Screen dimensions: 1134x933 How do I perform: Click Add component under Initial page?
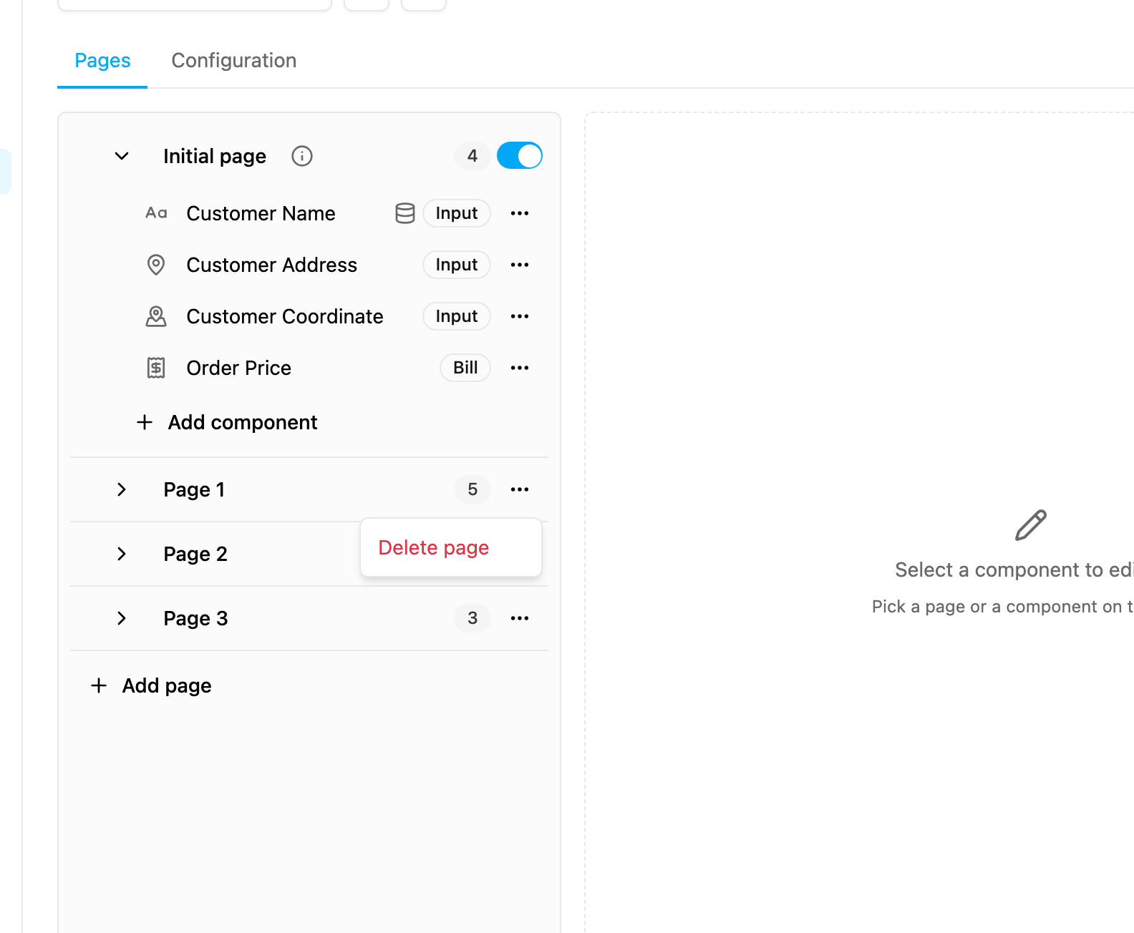(x=227, y=422)
